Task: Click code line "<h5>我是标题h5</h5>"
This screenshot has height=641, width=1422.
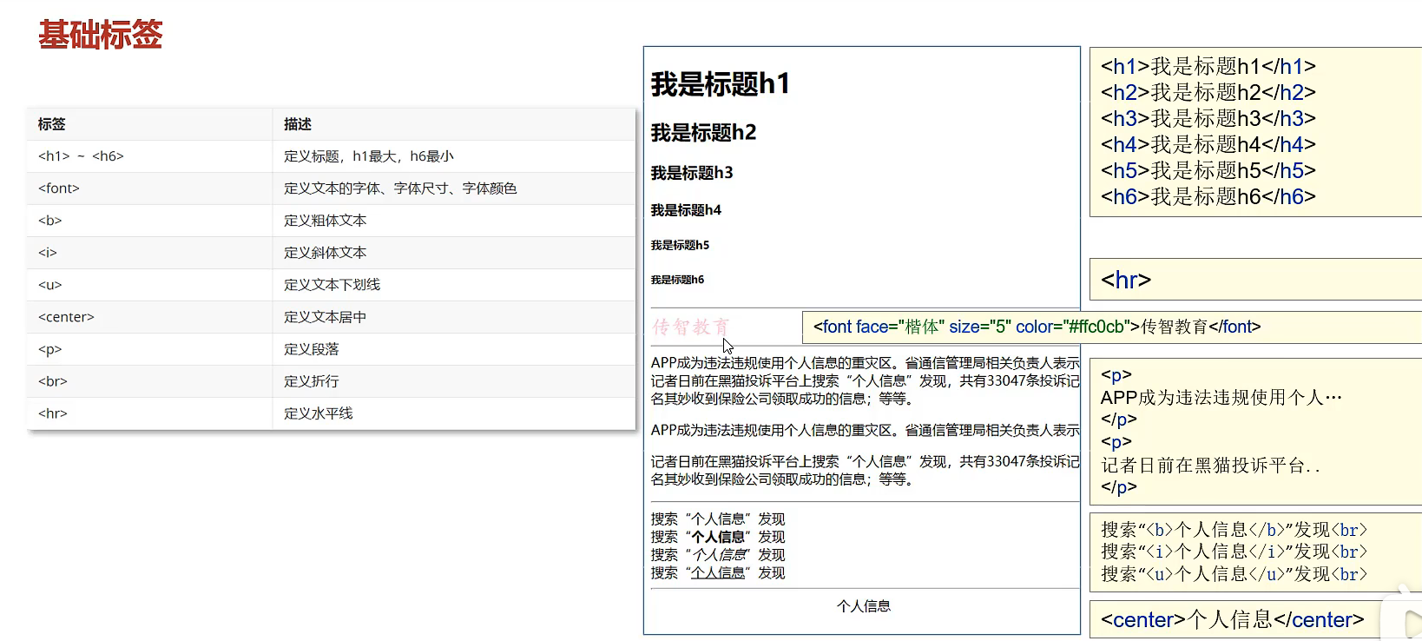Action: coord(1208,170)
